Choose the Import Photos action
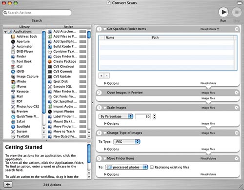This screenshot has width=244, height=190. [x=63, y=112]
